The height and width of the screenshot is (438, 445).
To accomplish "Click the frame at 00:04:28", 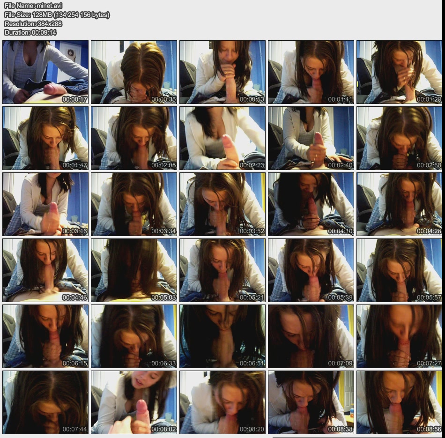I will (x=400, y=204).
